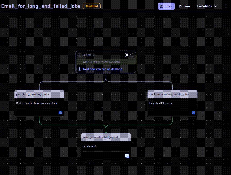
Task: Click the DQL query icon on find_errorenous_batch_jobs
Action: [193, 112]
